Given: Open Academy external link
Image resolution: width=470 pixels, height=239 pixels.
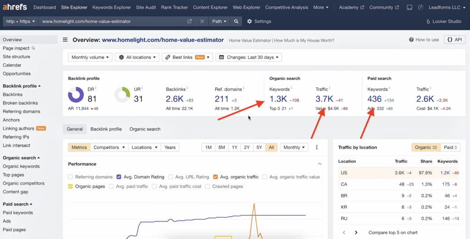Looking at the screenshot, I should 351,7.
